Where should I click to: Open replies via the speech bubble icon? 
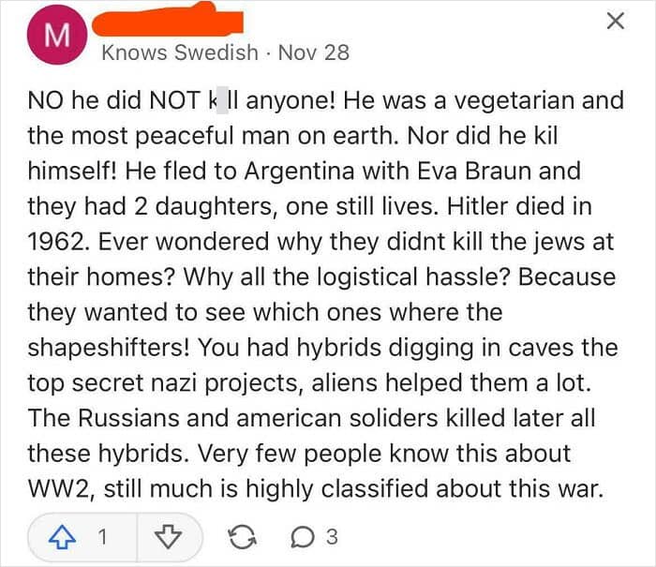tap(305, 537)
